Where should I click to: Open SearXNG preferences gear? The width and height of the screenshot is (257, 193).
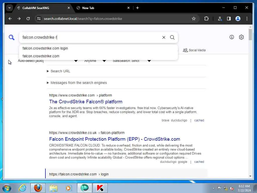click(x=241, y=37)
